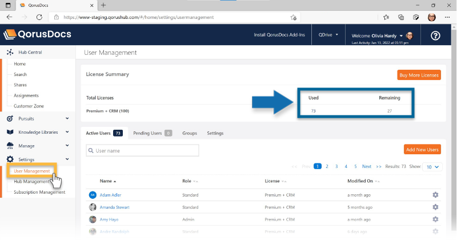The height and width of the screenshot is (240, 457).
Task: Switch to the Groups tab
Action: (x=190, y=133)
